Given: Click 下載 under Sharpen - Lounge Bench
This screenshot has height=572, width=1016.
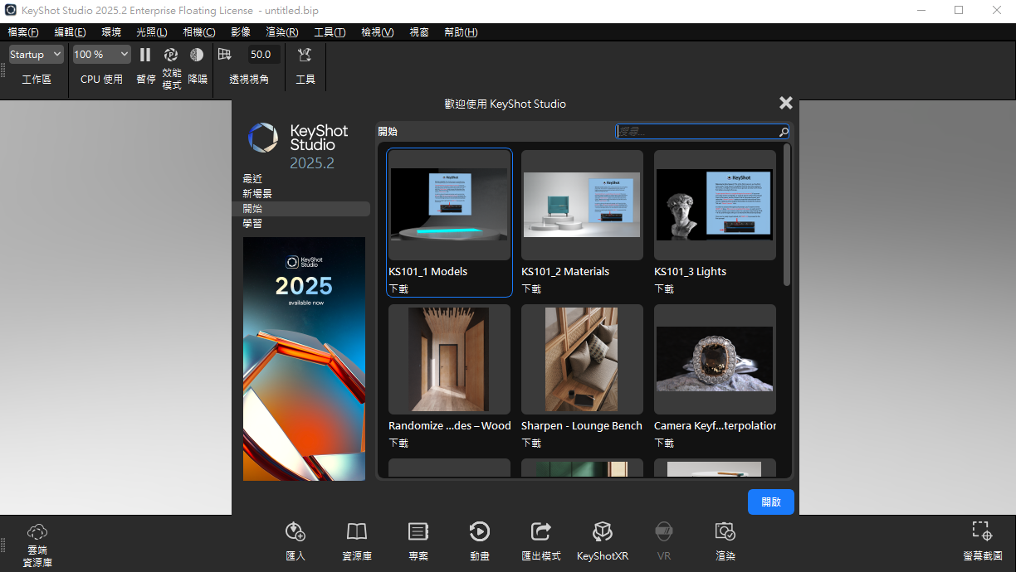Looking at the screenshot, I should pos(531,444).
